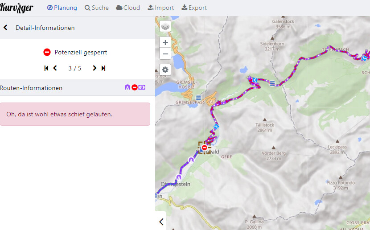Jump to first detail entry
Viewport: 370px width, 230px height.
tap(46, 68)
